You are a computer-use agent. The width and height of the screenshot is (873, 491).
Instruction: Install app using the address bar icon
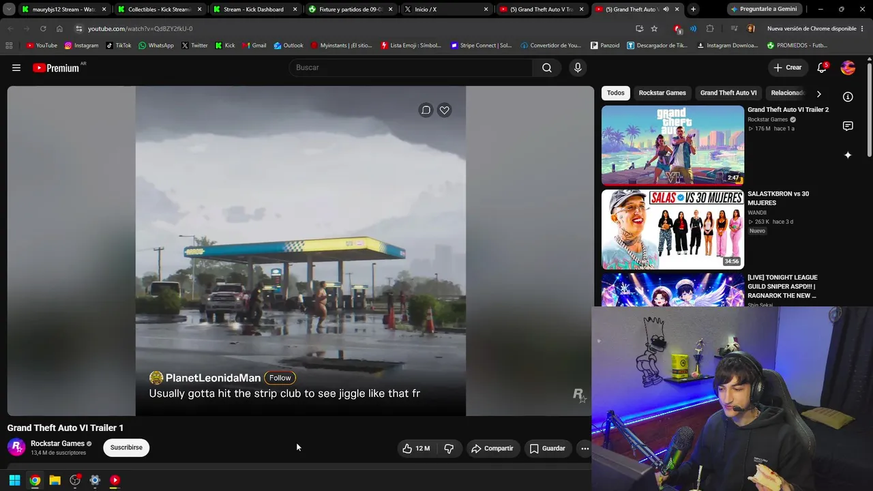point(639,29)
